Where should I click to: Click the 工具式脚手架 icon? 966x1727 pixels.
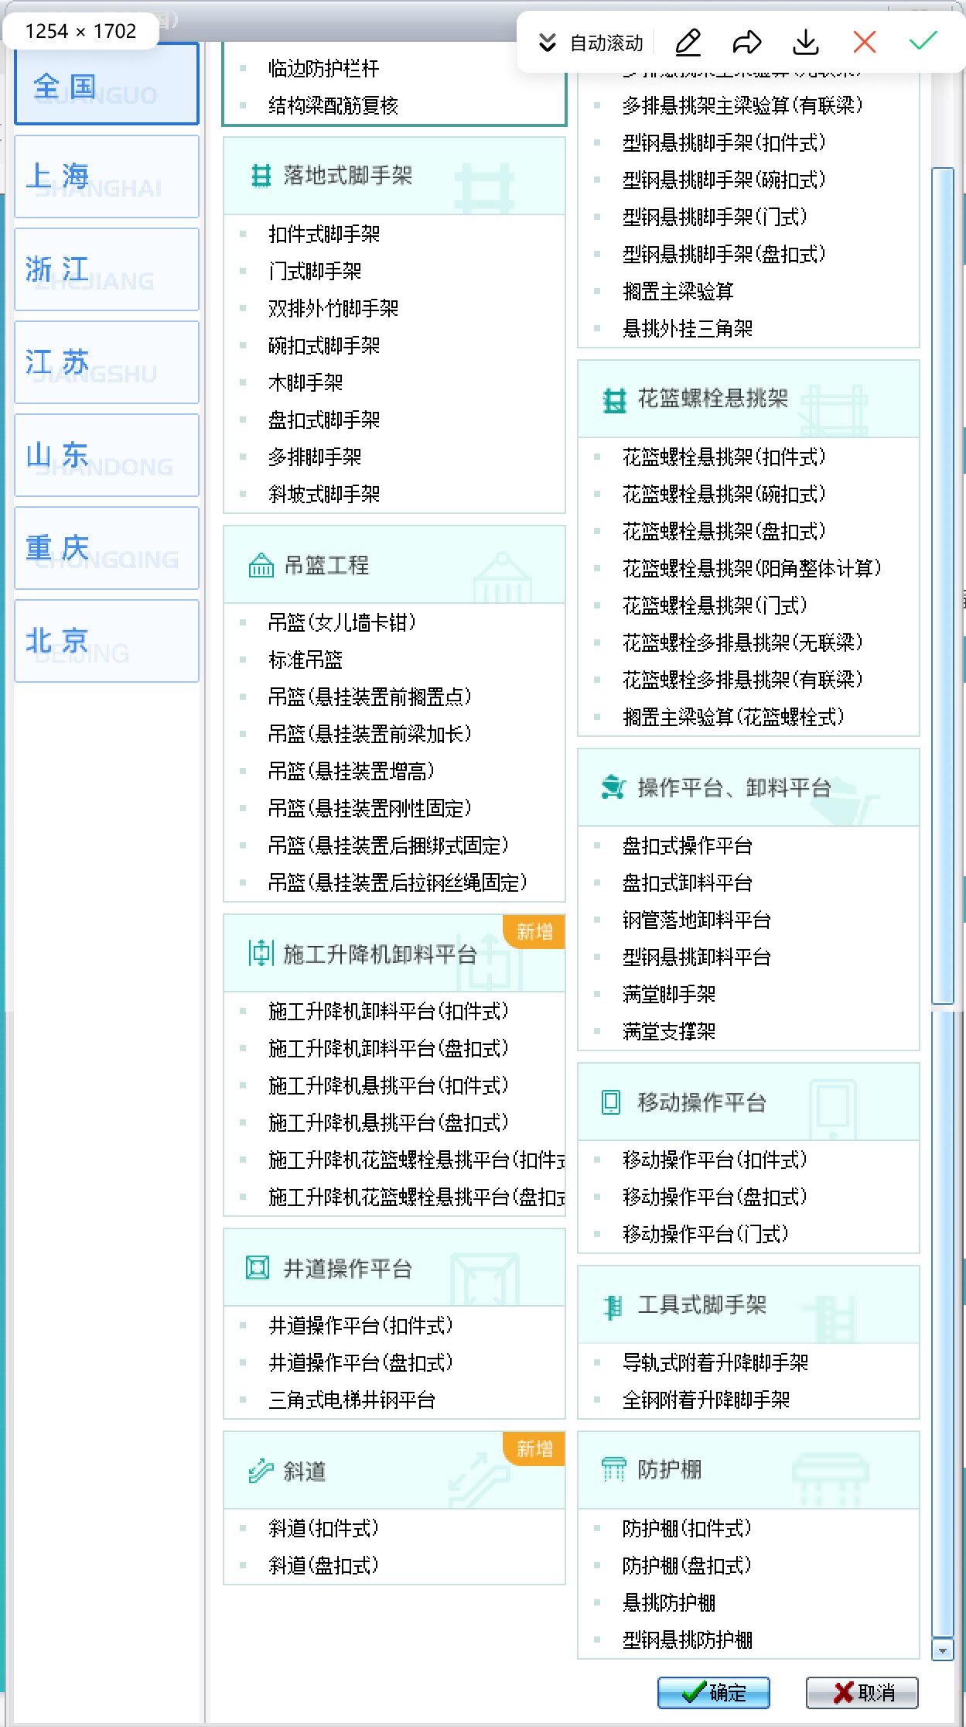[613, 1307]
